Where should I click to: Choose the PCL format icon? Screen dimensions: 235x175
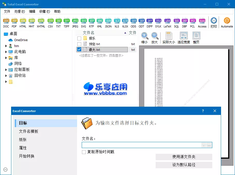point(193,21)
